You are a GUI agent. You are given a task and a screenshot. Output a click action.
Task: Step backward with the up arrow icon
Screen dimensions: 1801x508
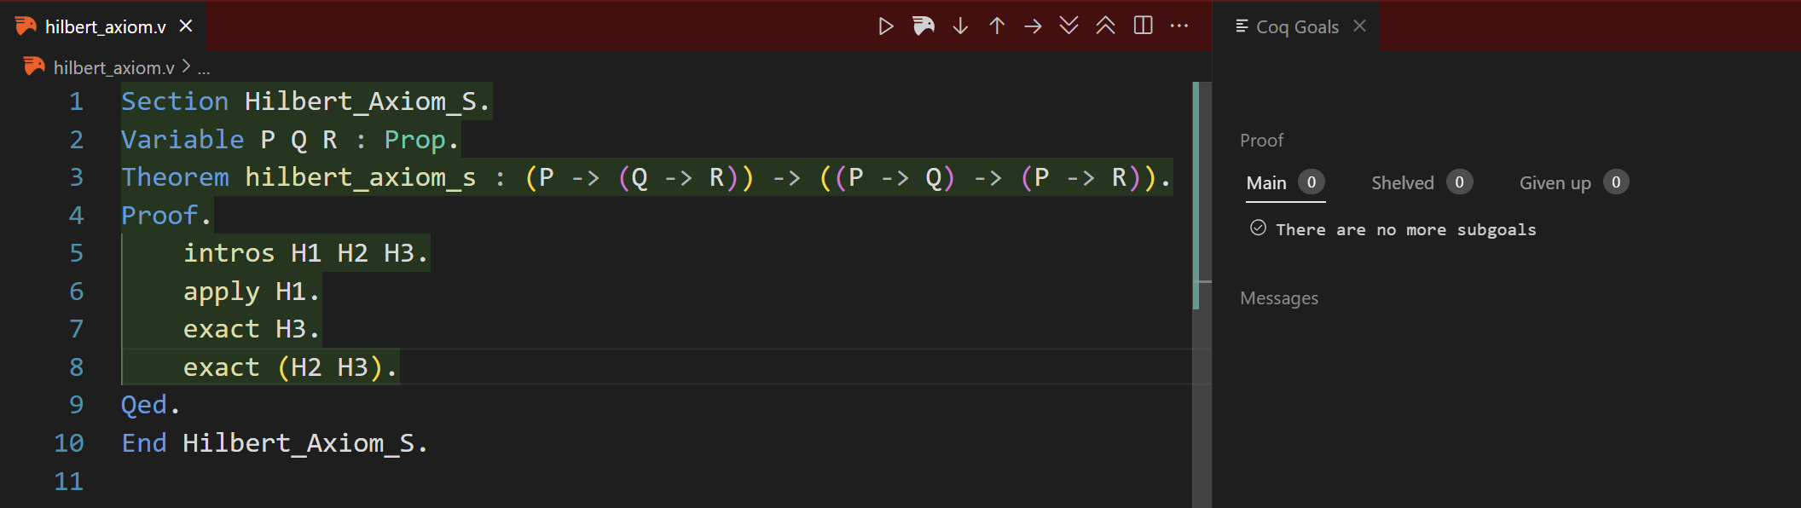pyautogui.click(x=997, y=26)
